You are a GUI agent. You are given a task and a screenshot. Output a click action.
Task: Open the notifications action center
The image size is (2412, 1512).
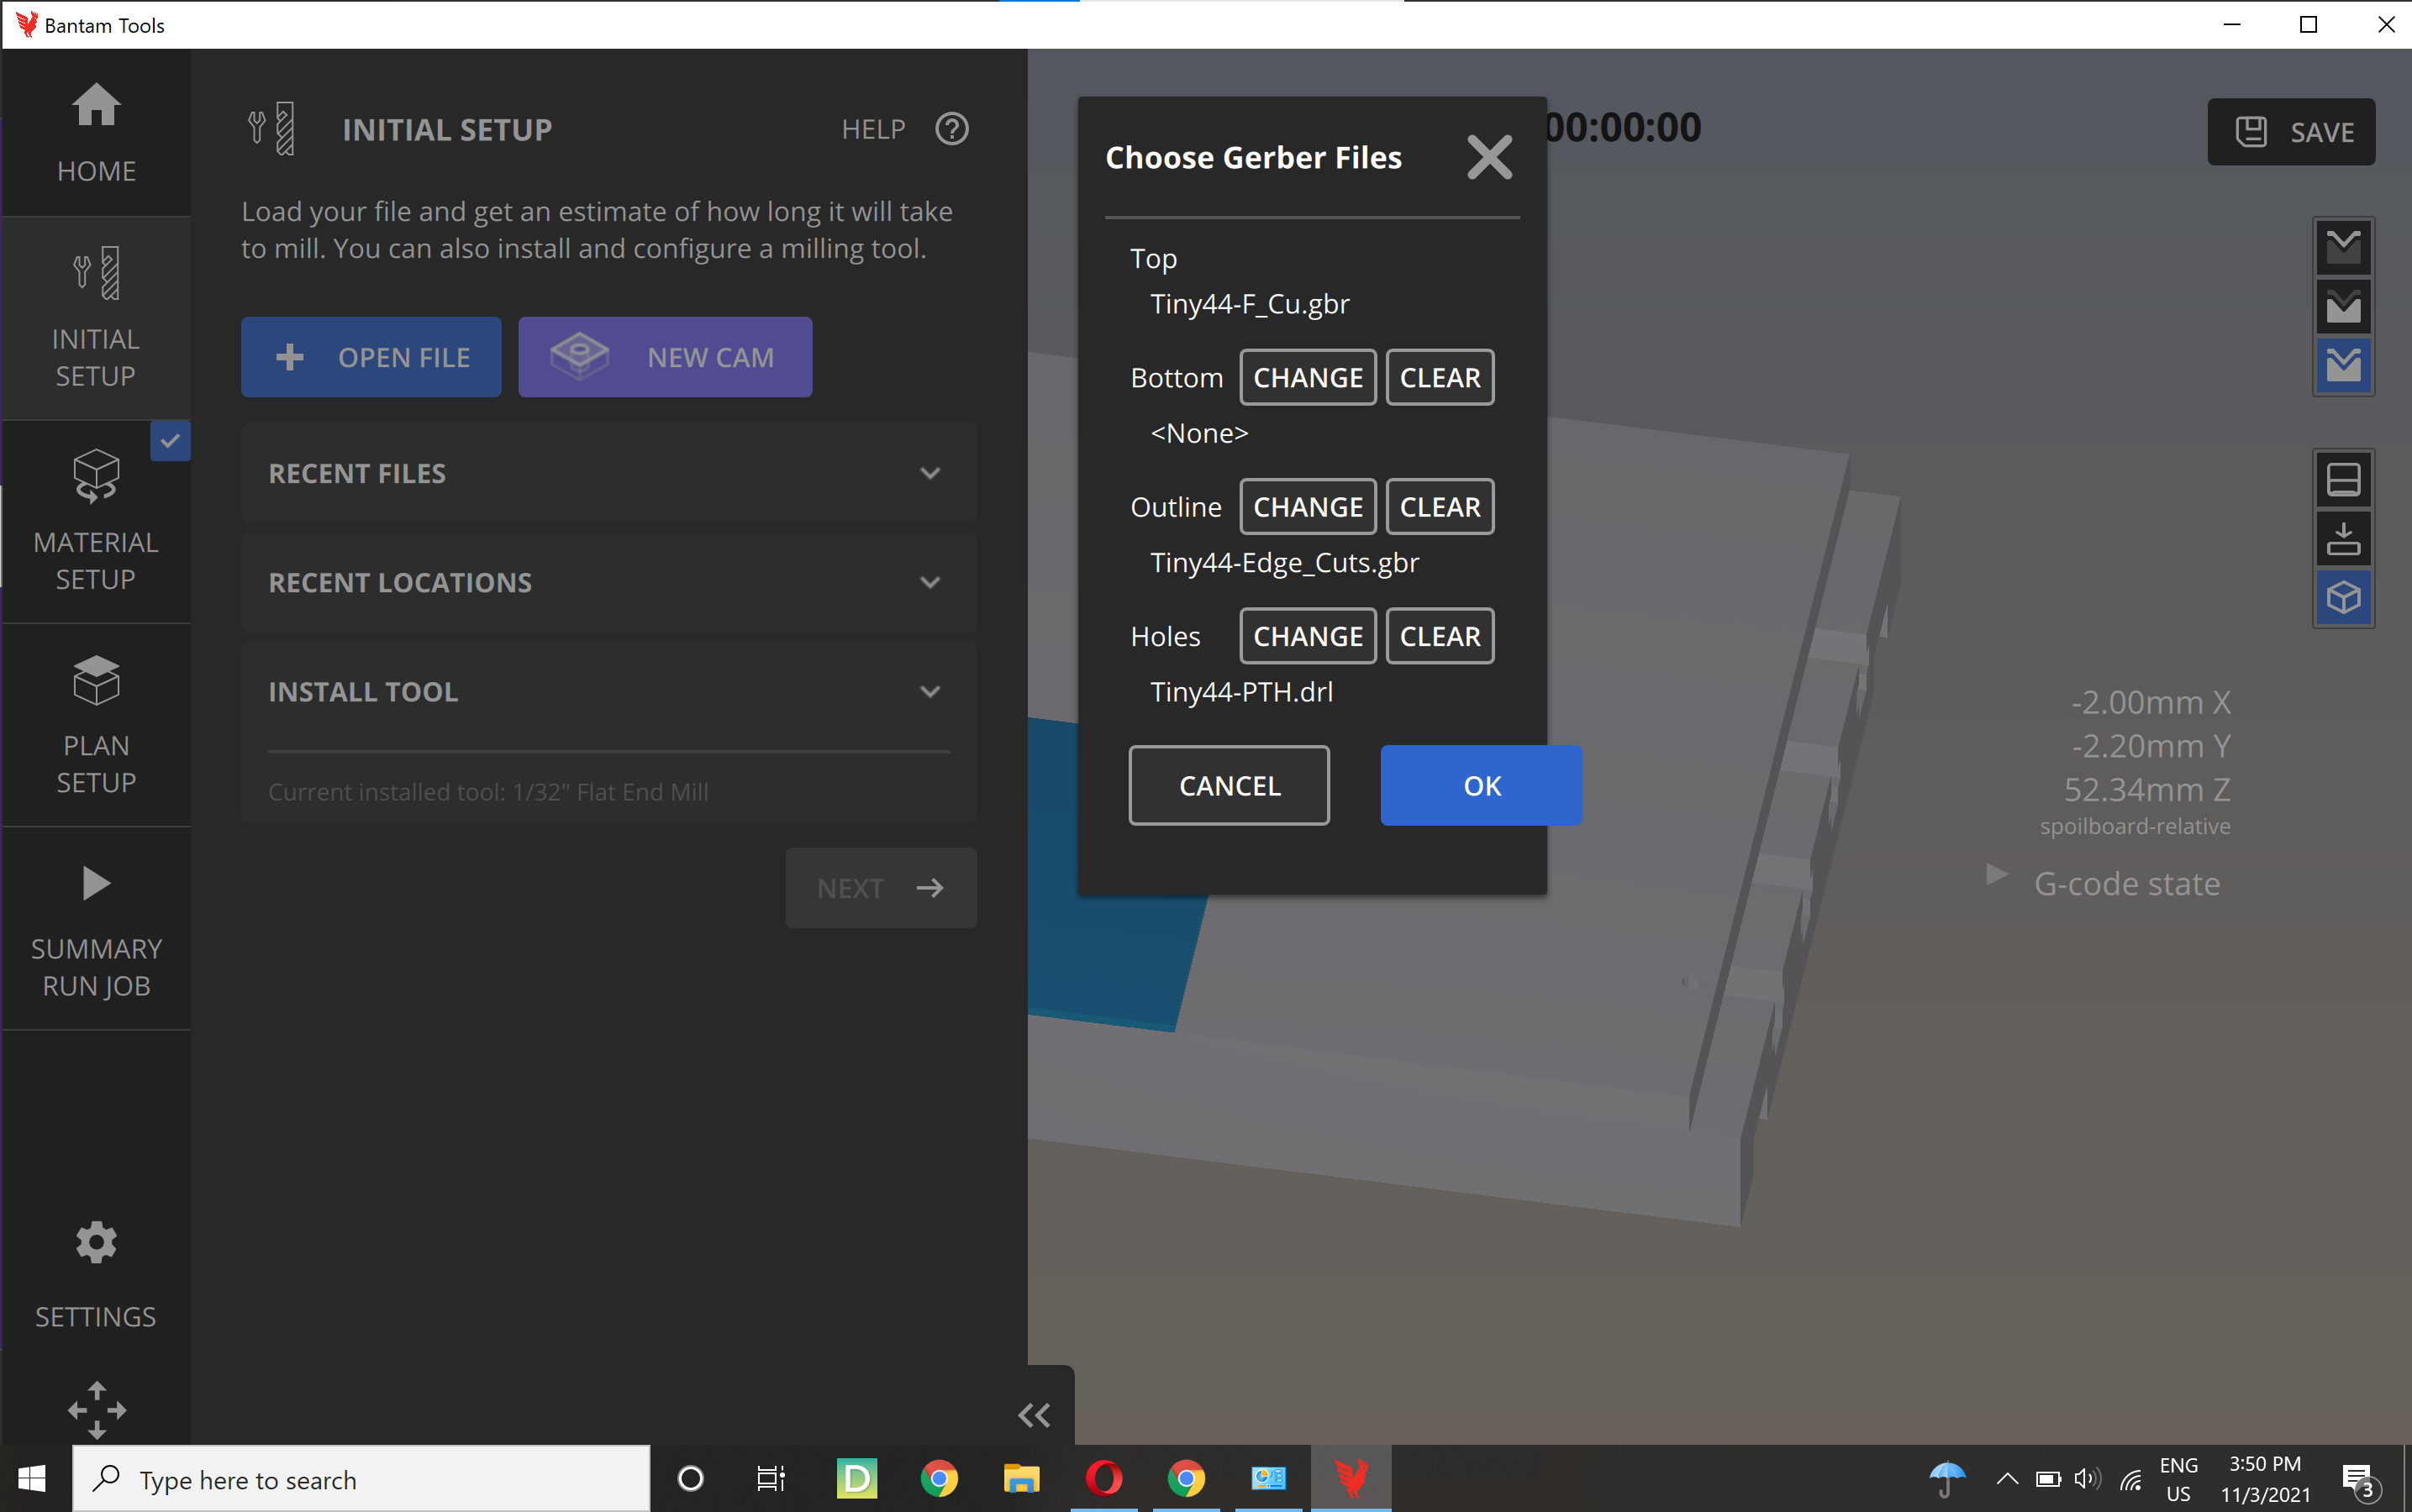click(x=2360, y=1479)
